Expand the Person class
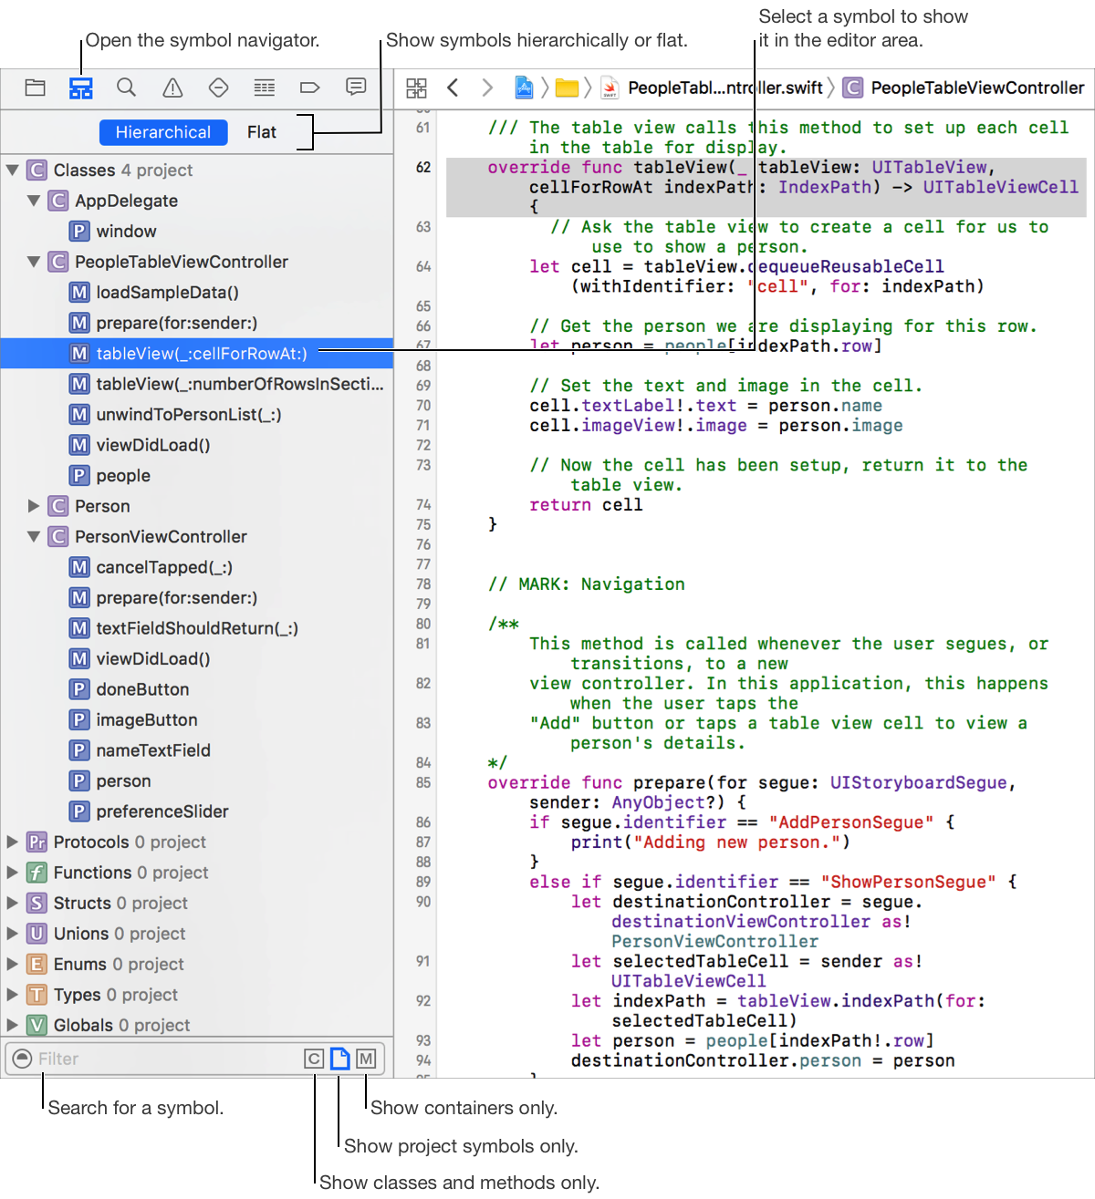 (x=34, y=506)
